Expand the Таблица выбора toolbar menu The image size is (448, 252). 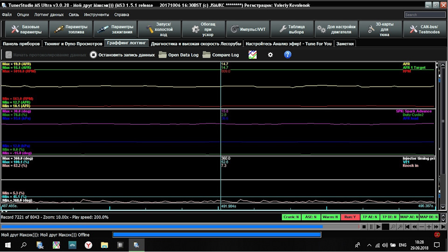[x=292, y=29]
